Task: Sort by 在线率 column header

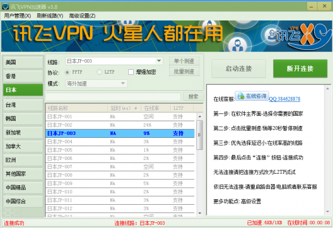Action: click(x=156, y=108)
